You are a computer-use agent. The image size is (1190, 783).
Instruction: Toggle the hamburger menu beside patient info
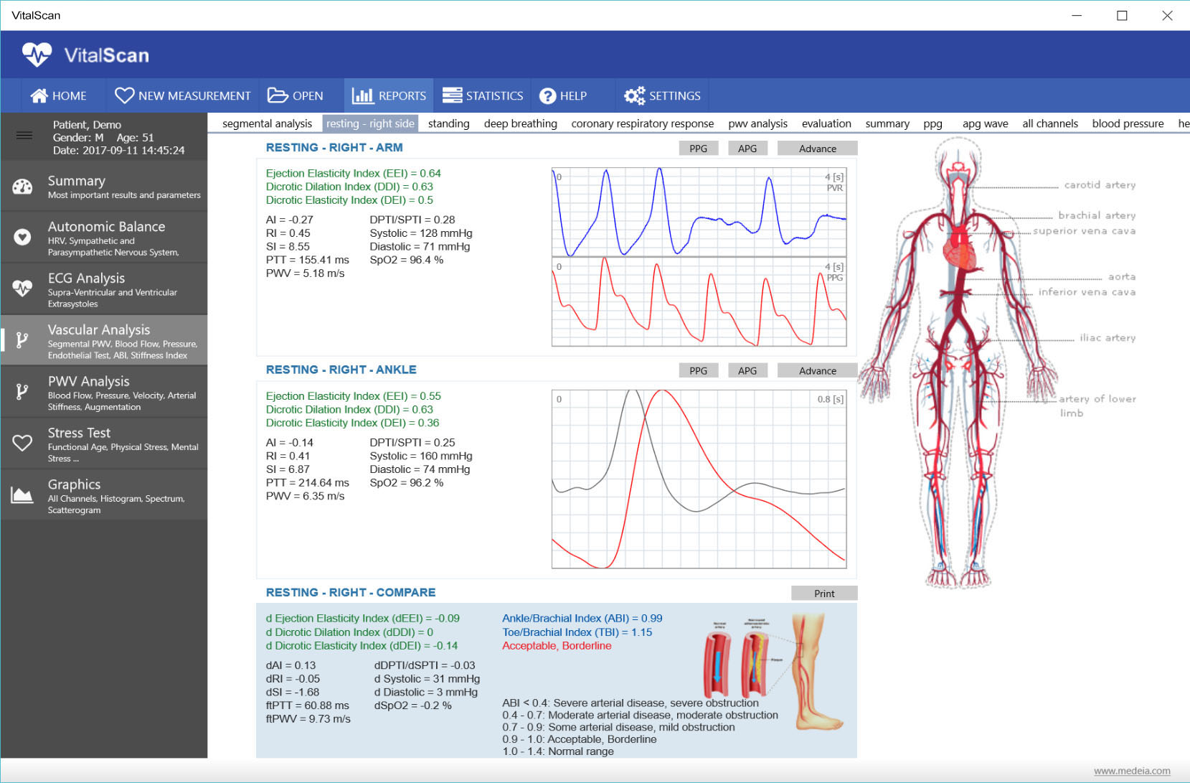24,136
